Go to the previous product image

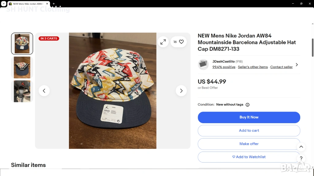point(44,91)
